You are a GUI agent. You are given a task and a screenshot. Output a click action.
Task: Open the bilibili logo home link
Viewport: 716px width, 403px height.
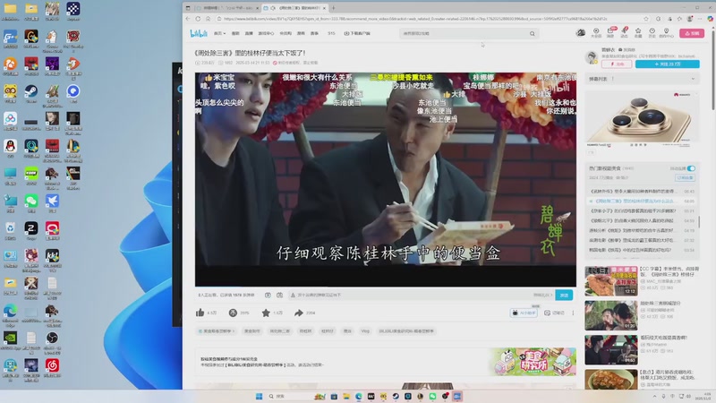click(x=199, y=33)
